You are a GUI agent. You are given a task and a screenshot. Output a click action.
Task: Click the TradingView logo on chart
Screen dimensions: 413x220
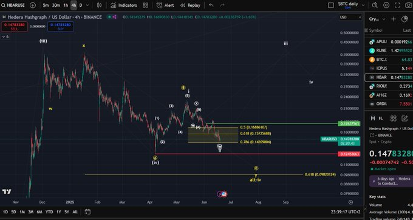[x=7, y=191]
